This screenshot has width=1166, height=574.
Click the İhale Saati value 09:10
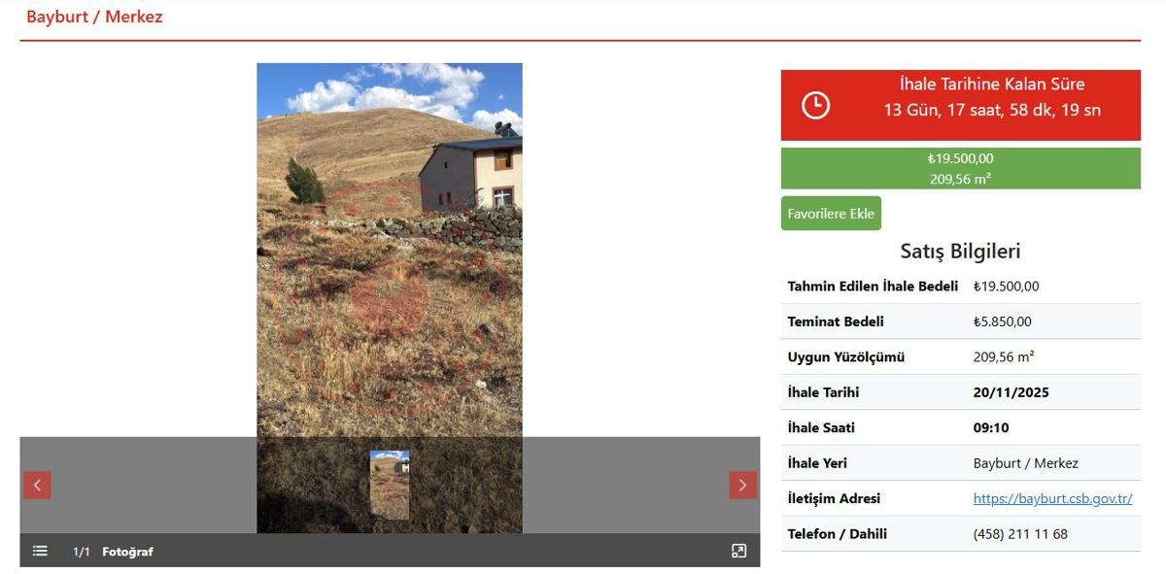pyautogui.click(x=991, y=427)
